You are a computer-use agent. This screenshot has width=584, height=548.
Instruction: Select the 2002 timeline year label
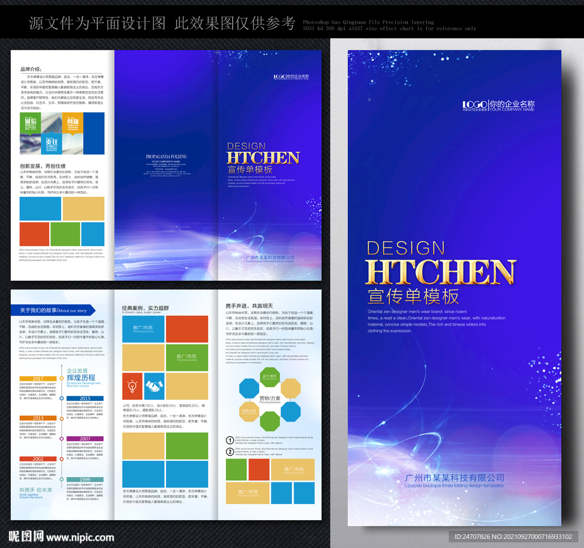pyautogui.click(x=38, y=458)
